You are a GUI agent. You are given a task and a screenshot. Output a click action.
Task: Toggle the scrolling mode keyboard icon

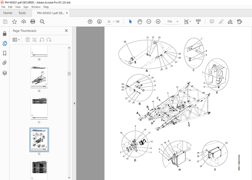click(x=198, y=21)
